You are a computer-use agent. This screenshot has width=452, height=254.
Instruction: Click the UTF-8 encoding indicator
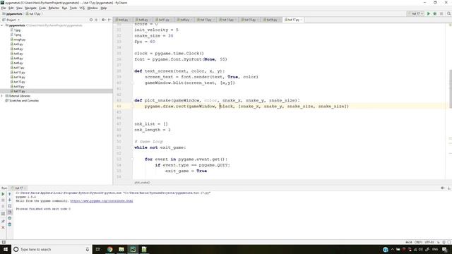coord(429,242)
